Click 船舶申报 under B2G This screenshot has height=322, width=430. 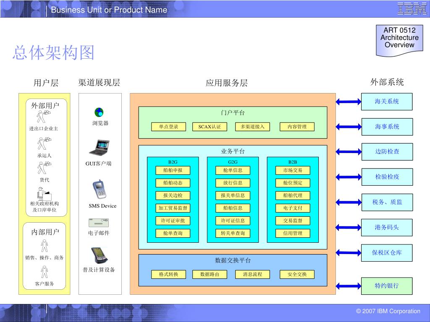point(173,170)
